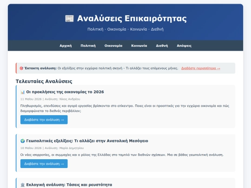The image size is (251, 188).
Task: Follow the Διαβάστε περισσότερα link
Action: [201, 68]
